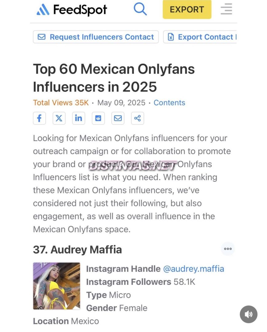The width and height of the screenshot is (267, 332).
Task: Click the yellow EXPORT button
Action: click(187, 10)
